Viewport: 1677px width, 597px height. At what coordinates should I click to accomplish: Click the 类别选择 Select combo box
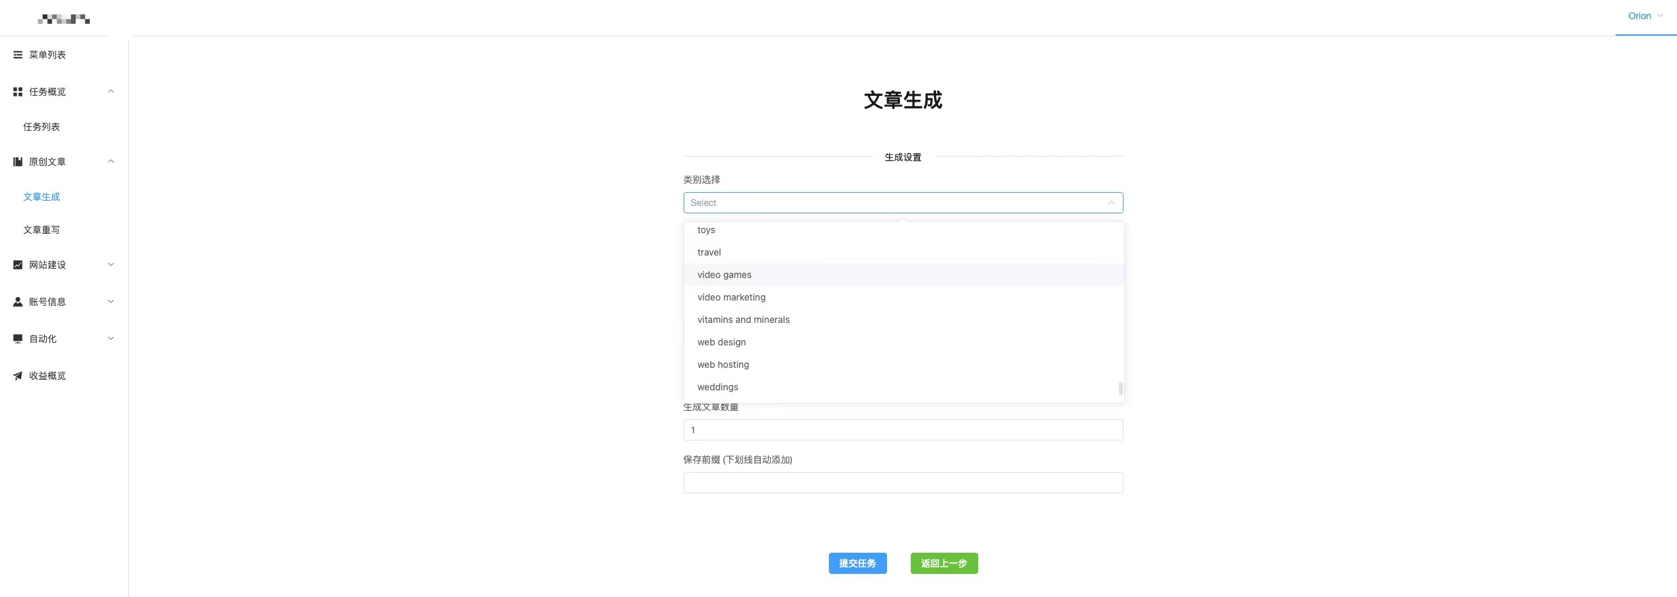[903, 203]
